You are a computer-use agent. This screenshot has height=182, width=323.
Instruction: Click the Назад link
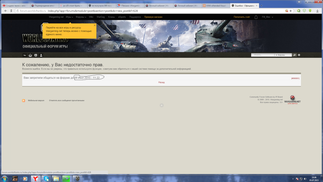click(x=161, y=82)
